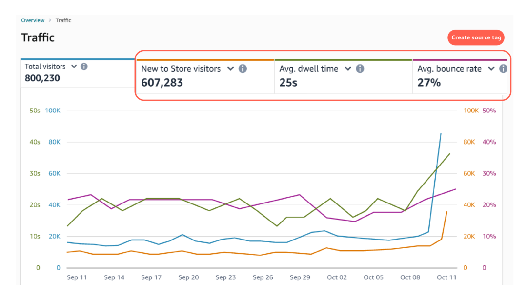
Task: Click the Avg. bounce rate info icon
Action: tap(503, 69)
